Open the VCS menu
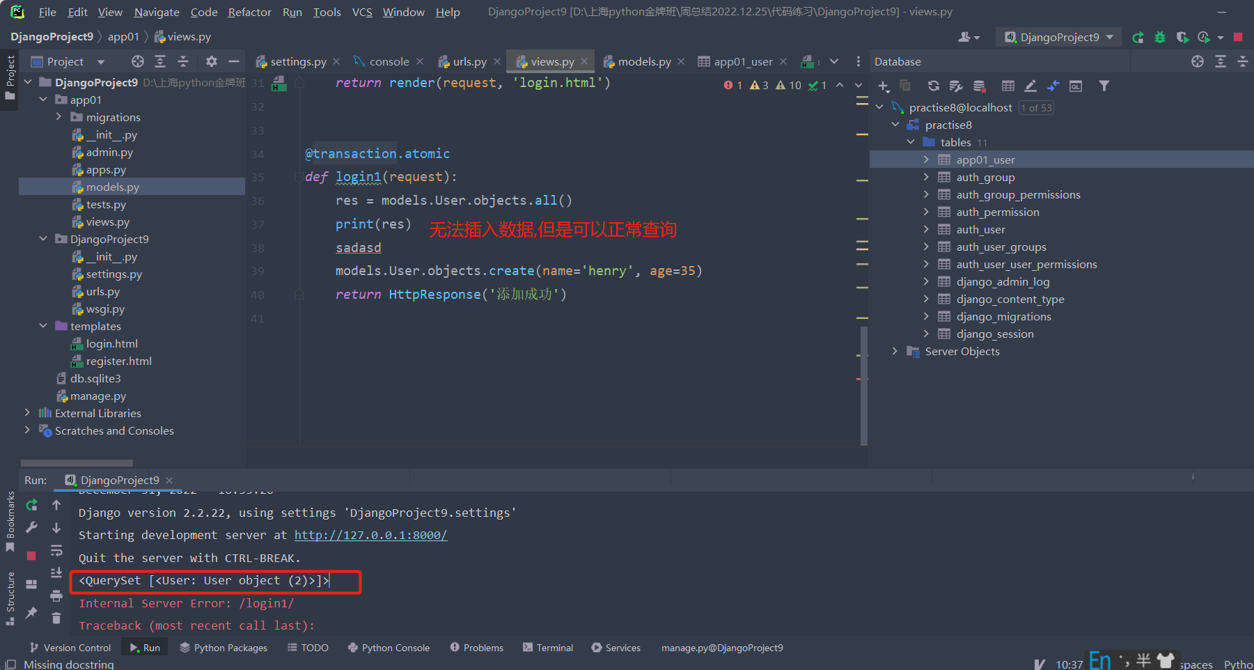The image size is (1254, 670). [362, 12]
